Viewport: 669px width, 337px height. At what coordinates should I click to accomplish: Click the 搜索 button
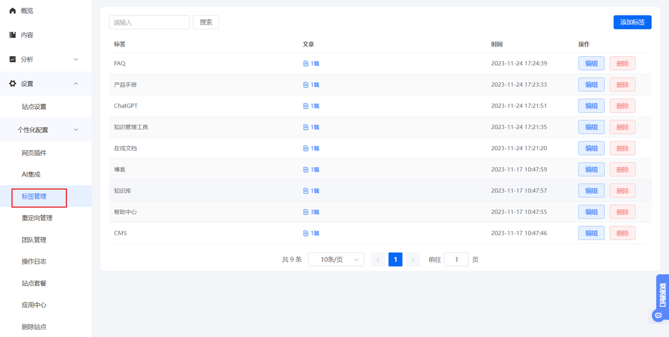[x=206, y=22]
